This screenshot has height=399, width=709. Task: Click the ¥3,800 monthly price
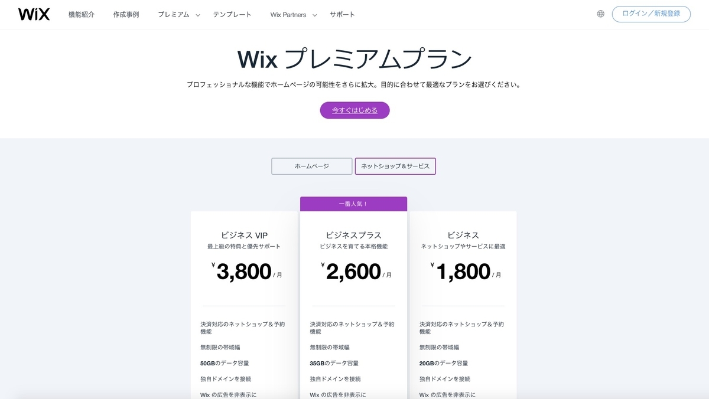tap(244, 272)
